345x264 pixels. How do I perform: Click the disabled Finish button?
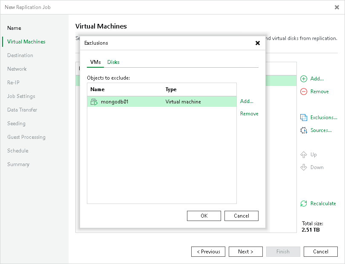pos(283,252)
